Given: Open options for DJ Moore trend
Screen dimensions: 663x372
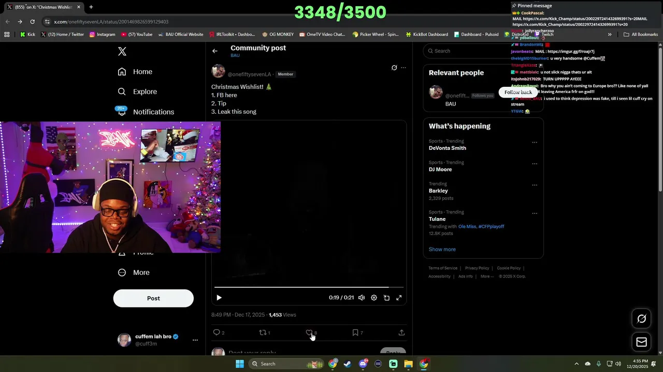Looking at the screenshot, I should [535, 164].
